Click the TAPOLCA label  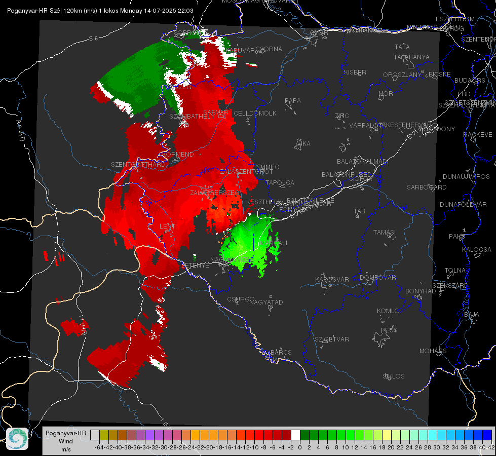click(280, 182)
